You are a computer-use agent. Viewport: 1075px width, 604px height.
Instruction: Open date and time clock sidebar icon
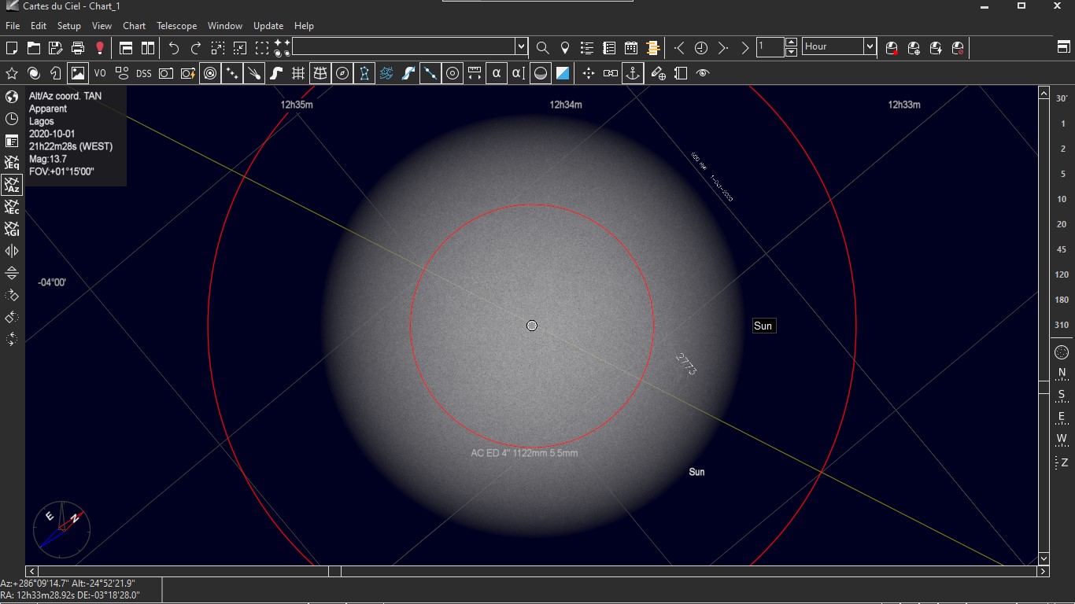(x=12, y=119)
